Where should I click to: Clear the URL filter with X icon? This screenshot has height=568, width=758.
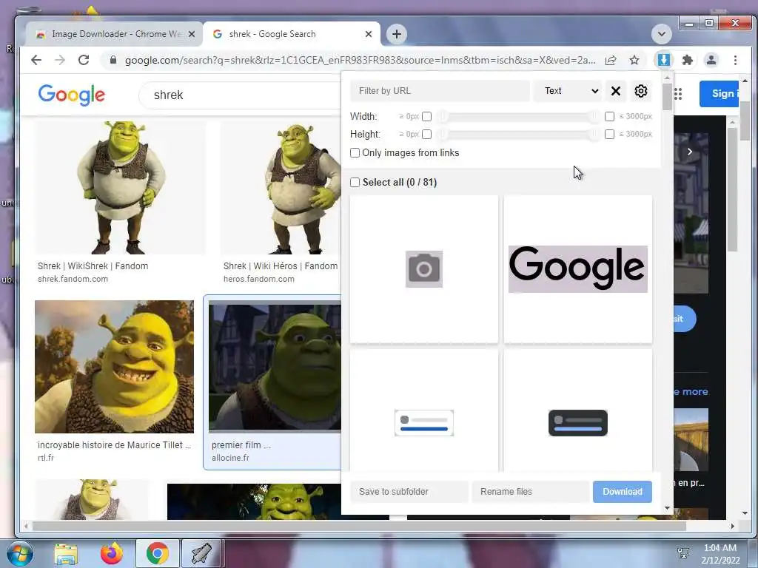coord(615,91)
